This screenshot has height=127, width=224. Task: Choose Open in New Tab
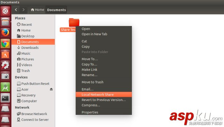point(104,34)
